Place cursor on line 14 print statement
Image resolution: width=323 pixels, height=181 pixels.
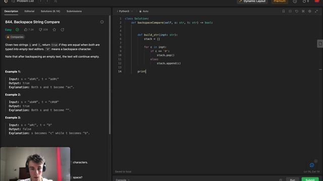(x=142, y=71)
